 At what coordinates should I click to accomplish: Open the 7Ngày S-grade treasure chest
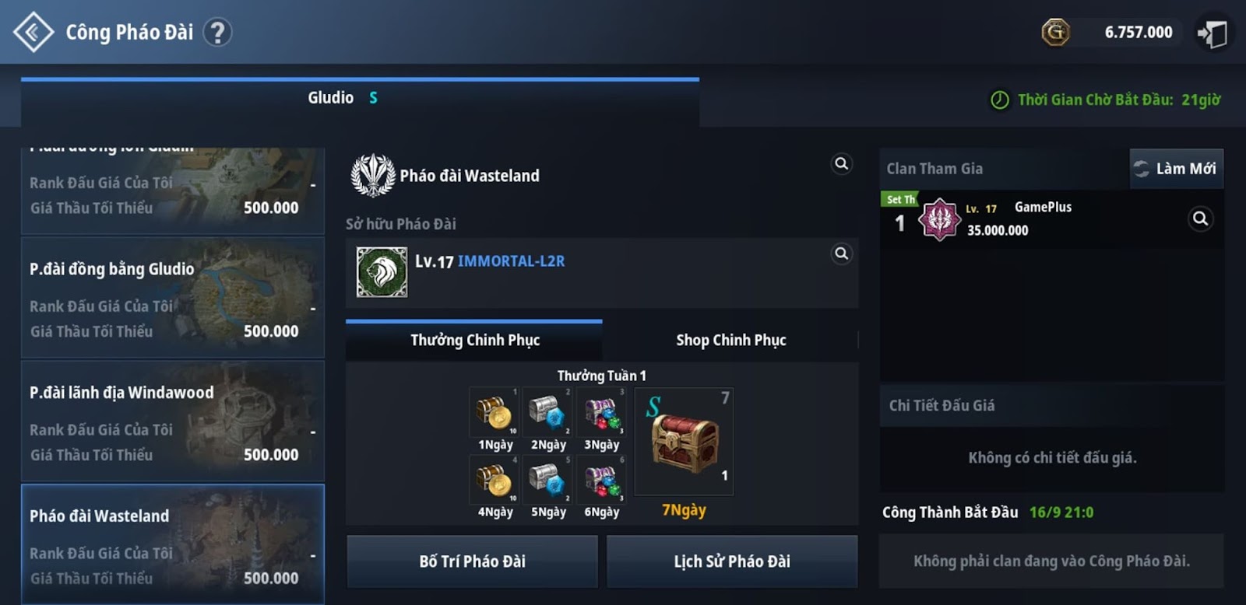coord(684,441)
